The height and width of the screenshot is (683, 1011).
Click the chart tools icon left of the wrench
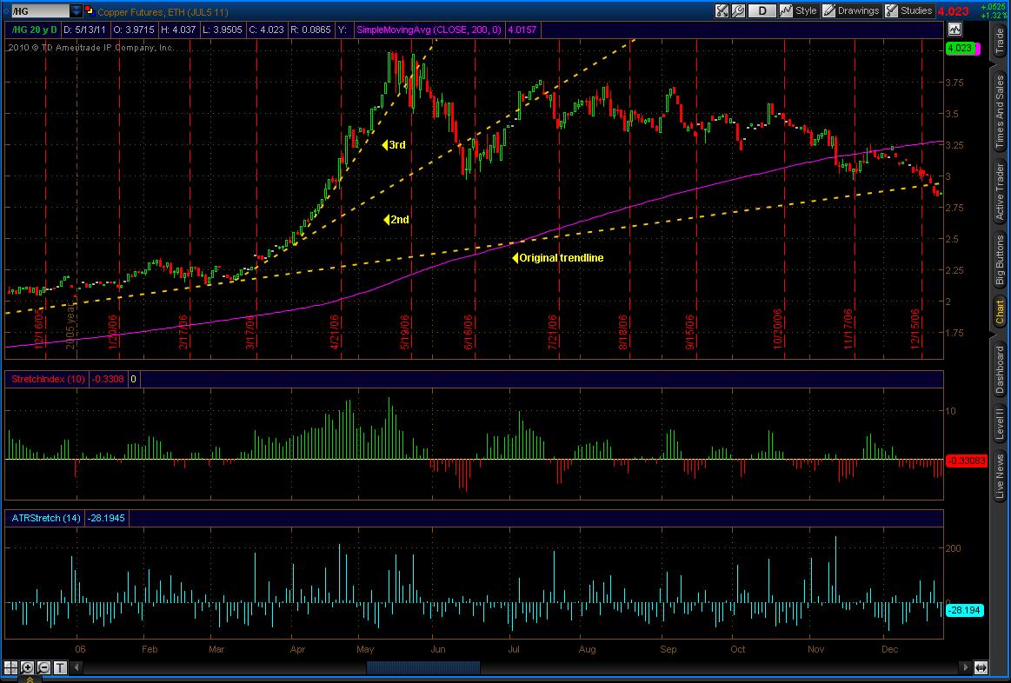722,11
